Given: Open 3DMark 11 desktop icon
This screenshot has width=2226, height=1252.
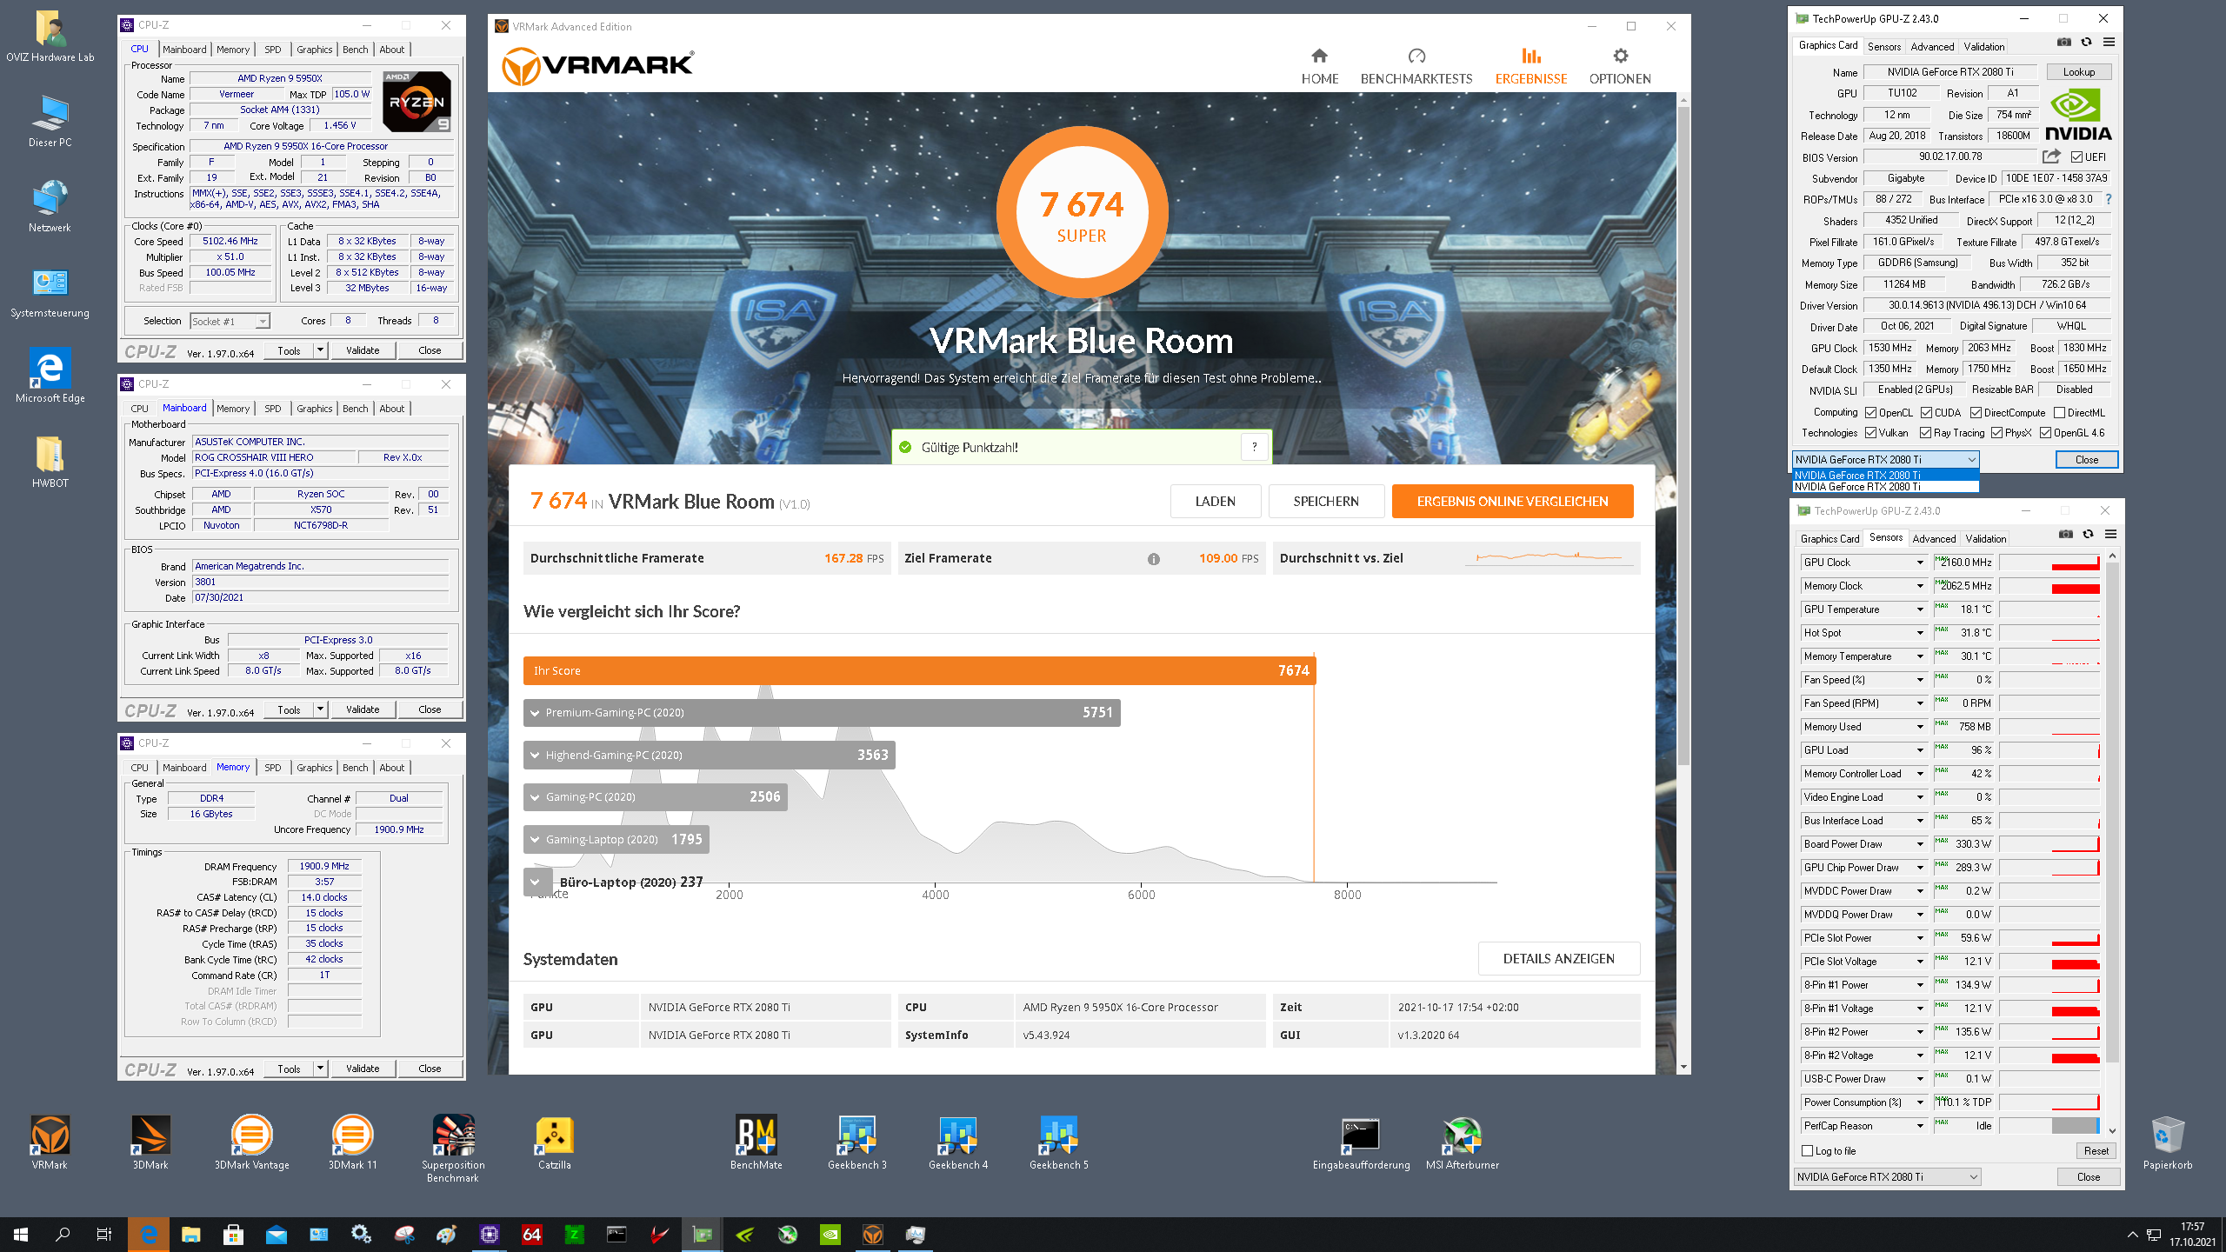Looking at the screenshot, I should coord(353,1142).
